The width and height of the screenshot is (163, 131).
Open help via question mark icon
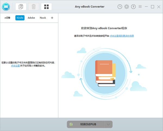(133, 7)
